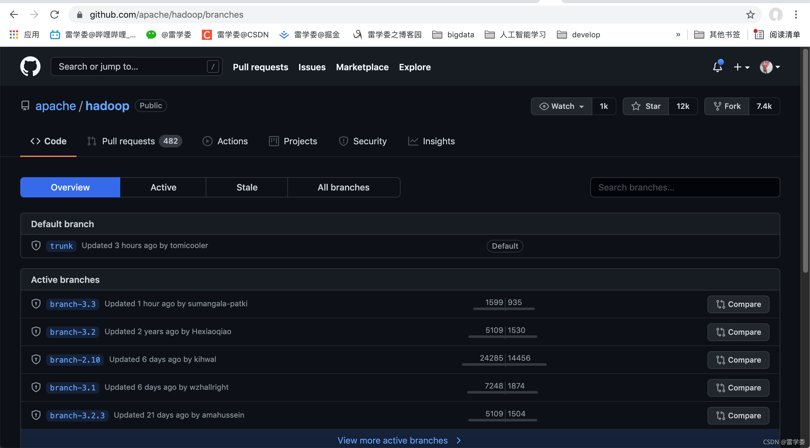Open the plus create-new dropdown
Viewport: 810px width, 448px height.
coord(741,67)
